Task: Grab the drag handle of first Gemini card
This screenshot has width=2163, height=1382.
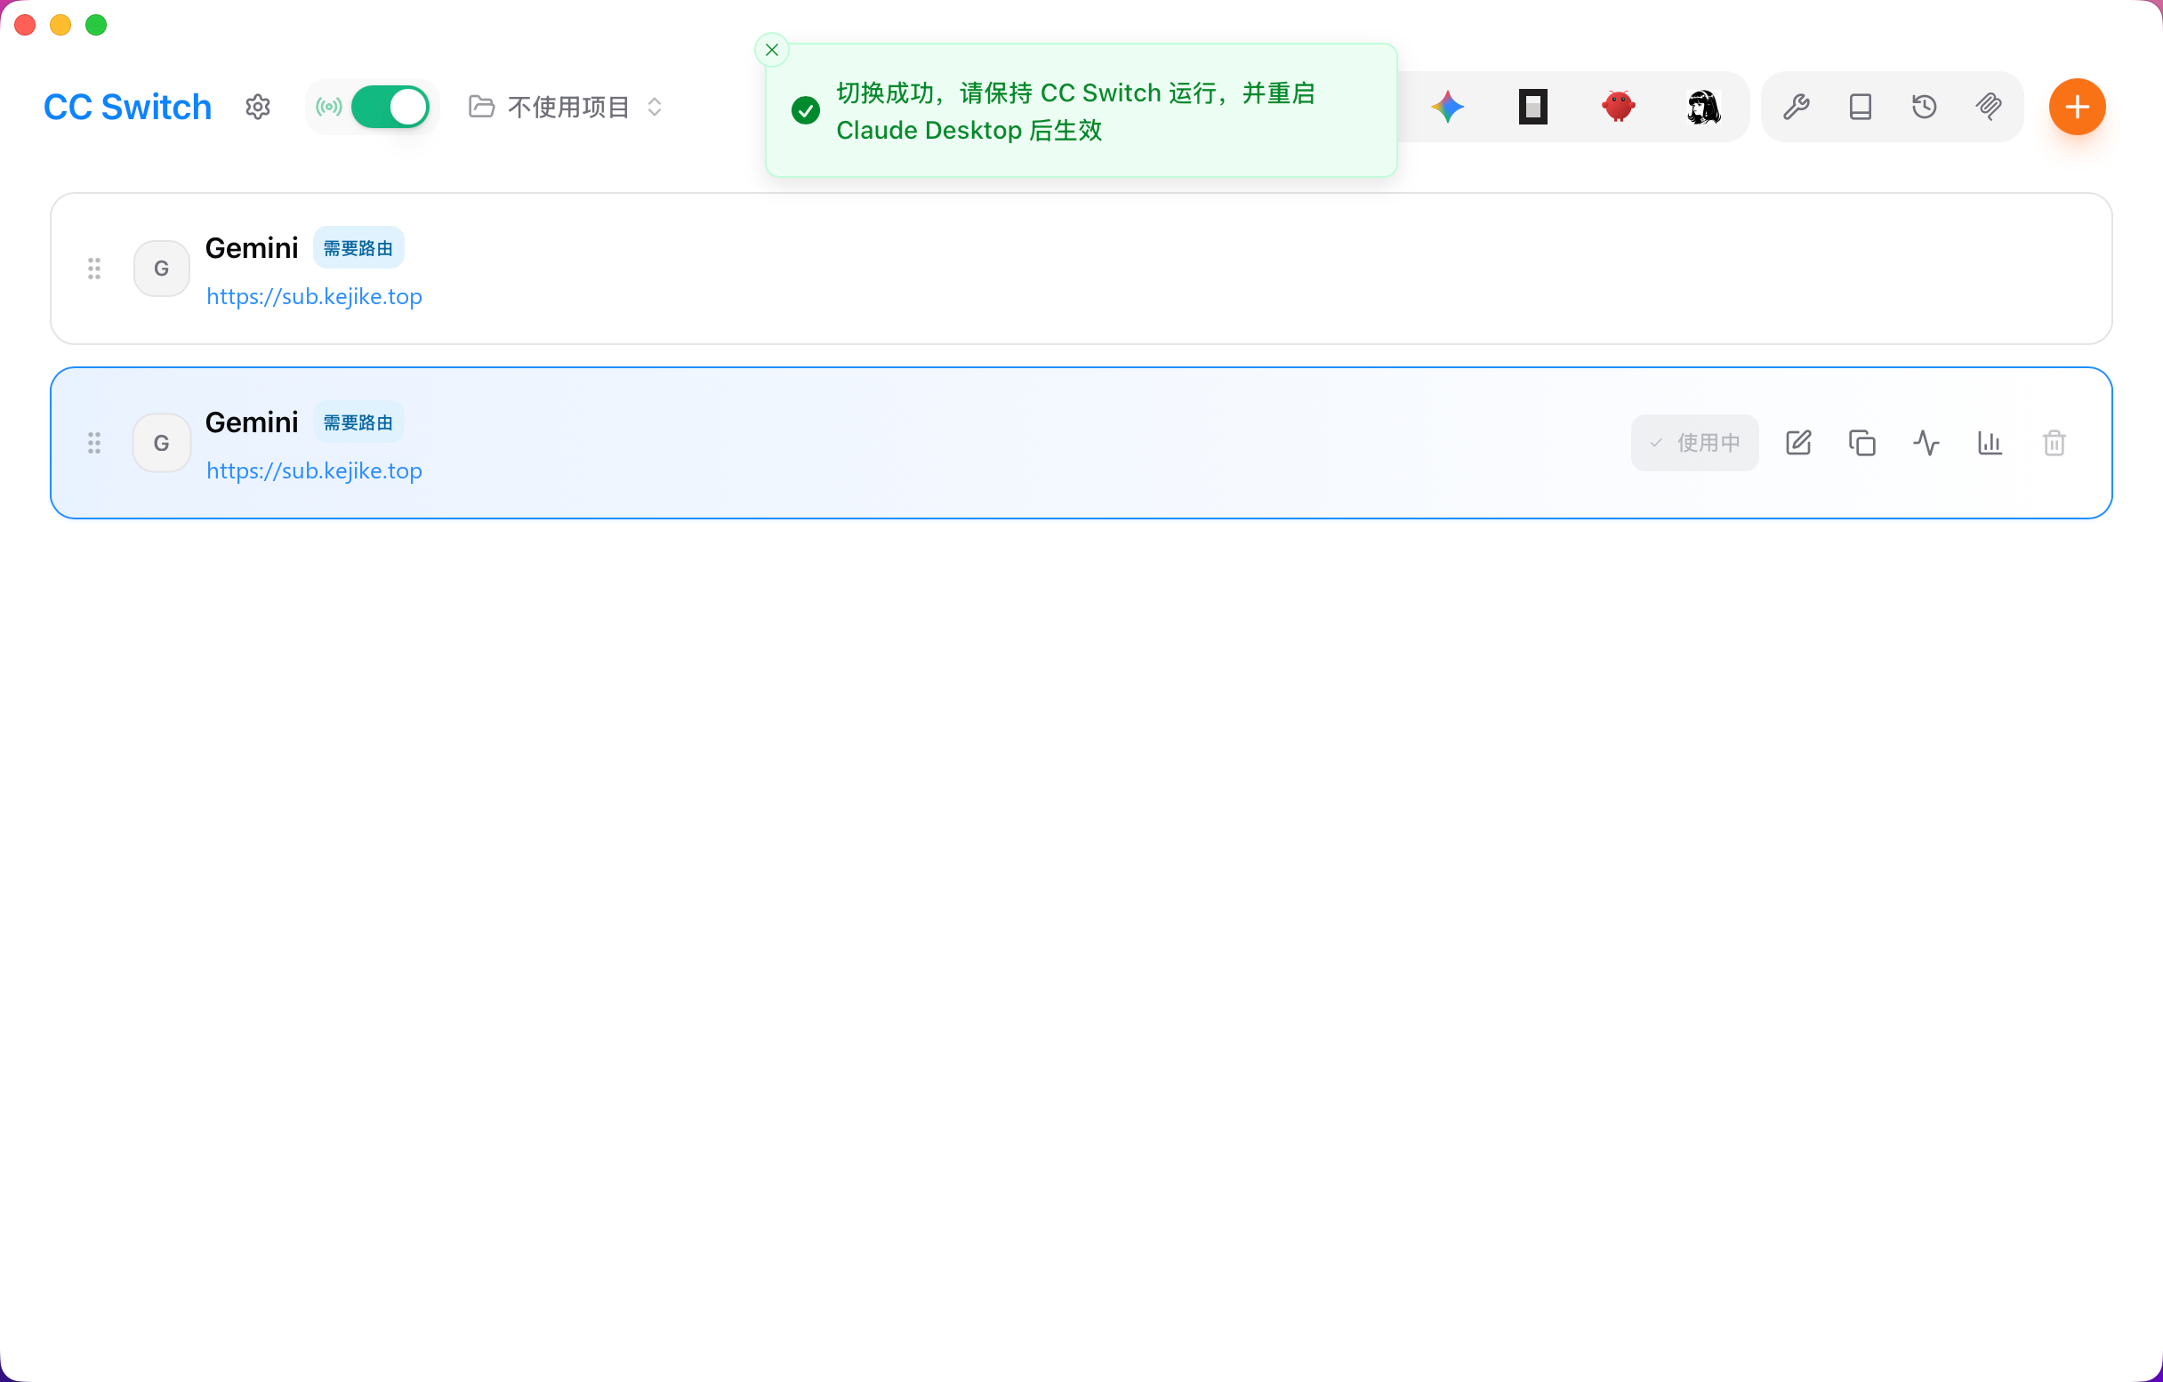Action: tap(94, 269)
